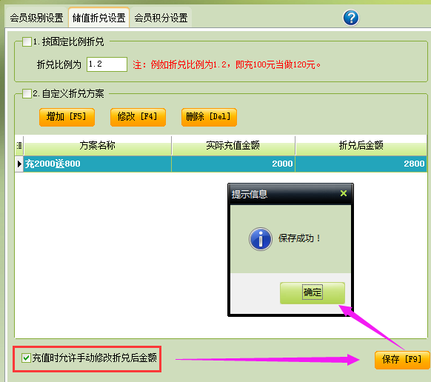431x382 pixels.
Task: Click the 折兑比例为 input field
Action: [x=107, y=64]
